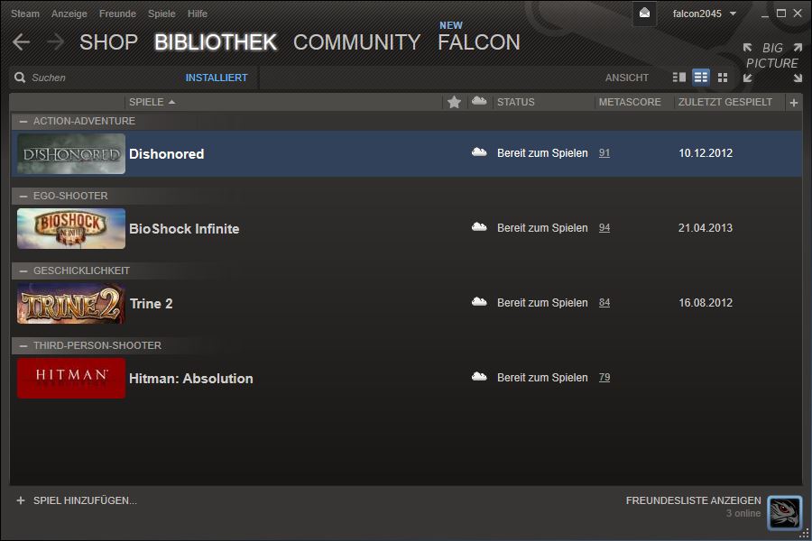Select the Hitman: Absolution title text

click(x=191, y=379)
